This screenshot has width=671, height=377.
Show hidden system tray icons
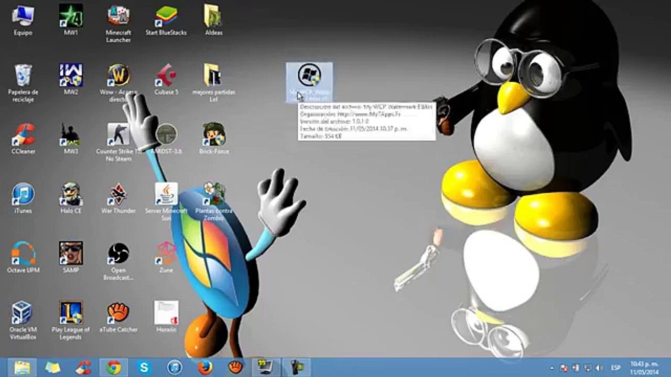pos(552,368)
